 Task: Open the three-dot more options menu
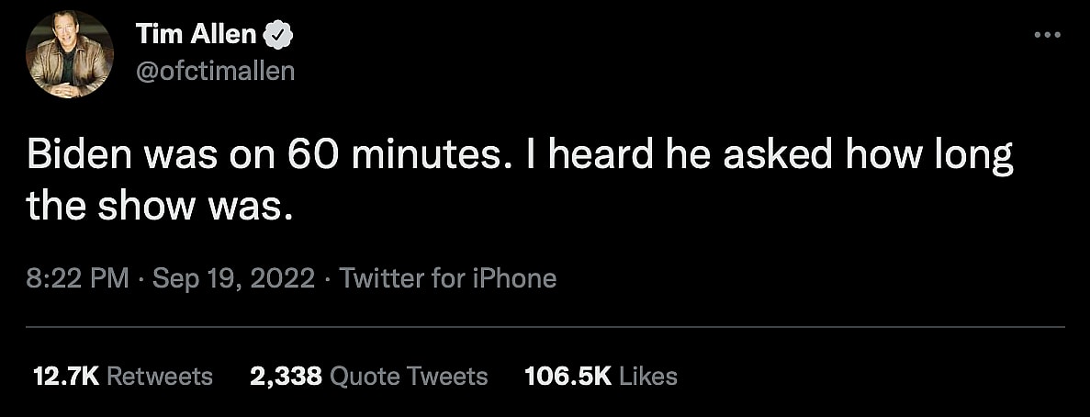[1047, 35]
